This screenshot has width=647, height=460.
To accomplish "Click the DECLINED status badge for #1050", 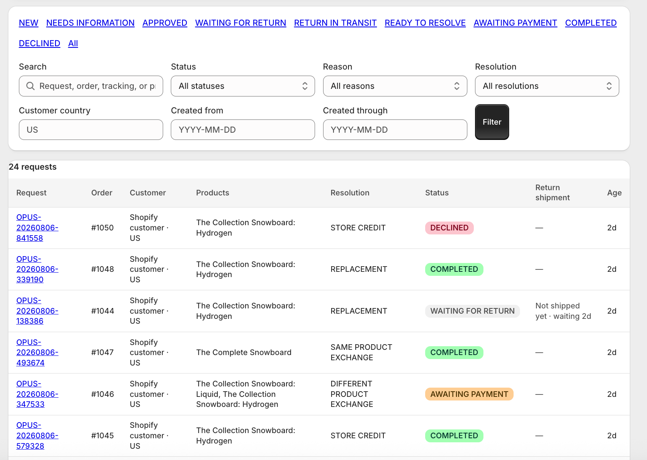I will (x=449, y=228).
